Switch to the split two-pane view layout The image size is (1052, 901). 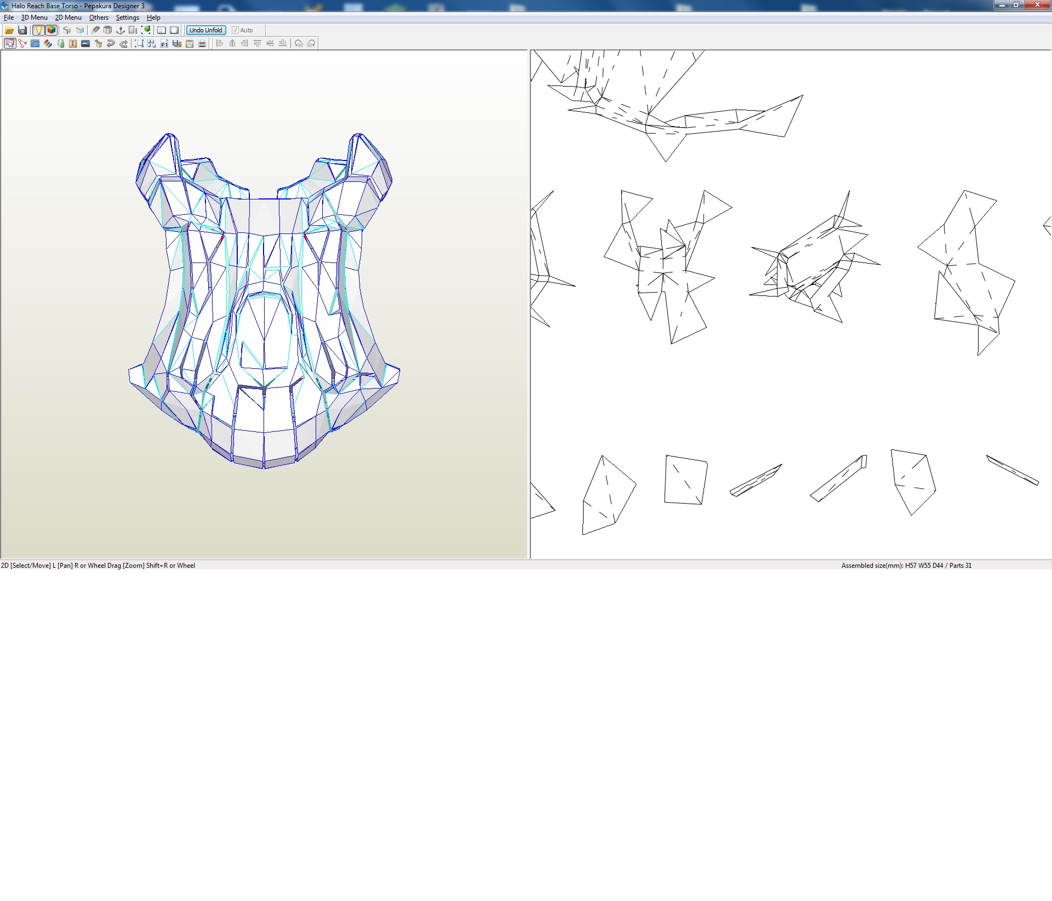[x=162, y=30]
